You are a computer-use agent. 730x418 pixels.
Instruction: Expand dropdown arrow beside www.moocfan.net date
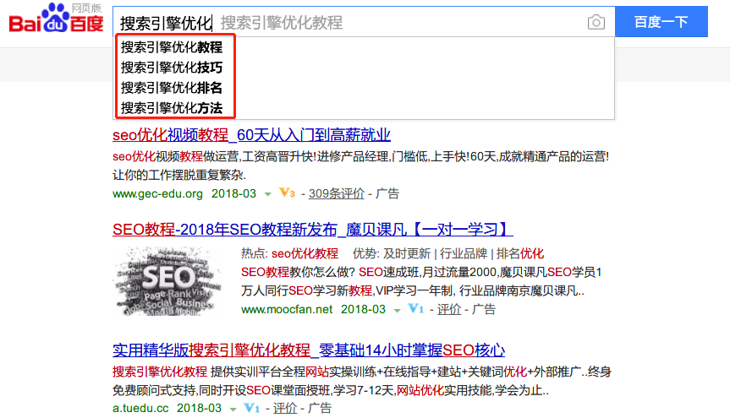coord(397,310)
